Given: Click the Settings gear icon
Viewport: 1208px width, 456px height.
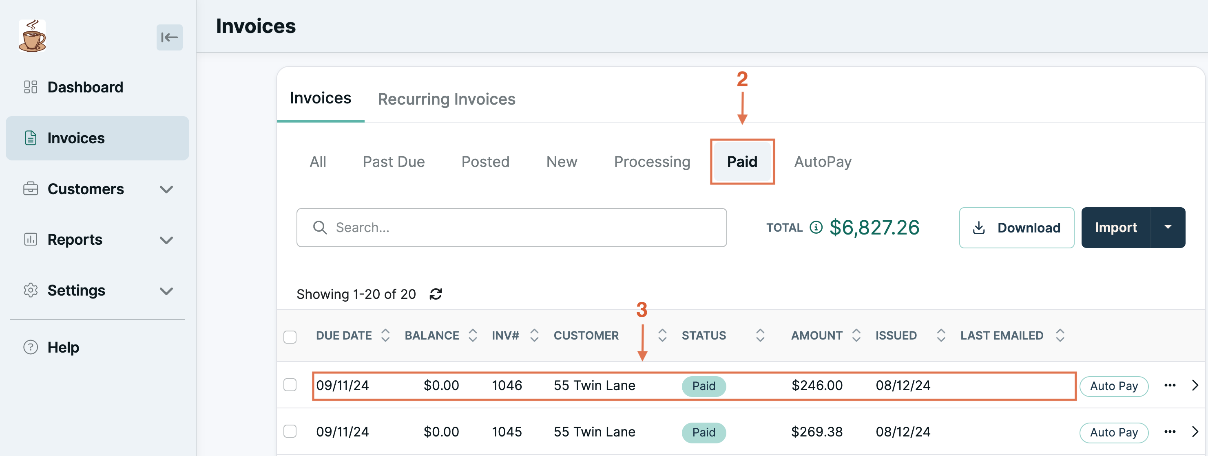Looking at the screenshot, I should pos(31,290).
